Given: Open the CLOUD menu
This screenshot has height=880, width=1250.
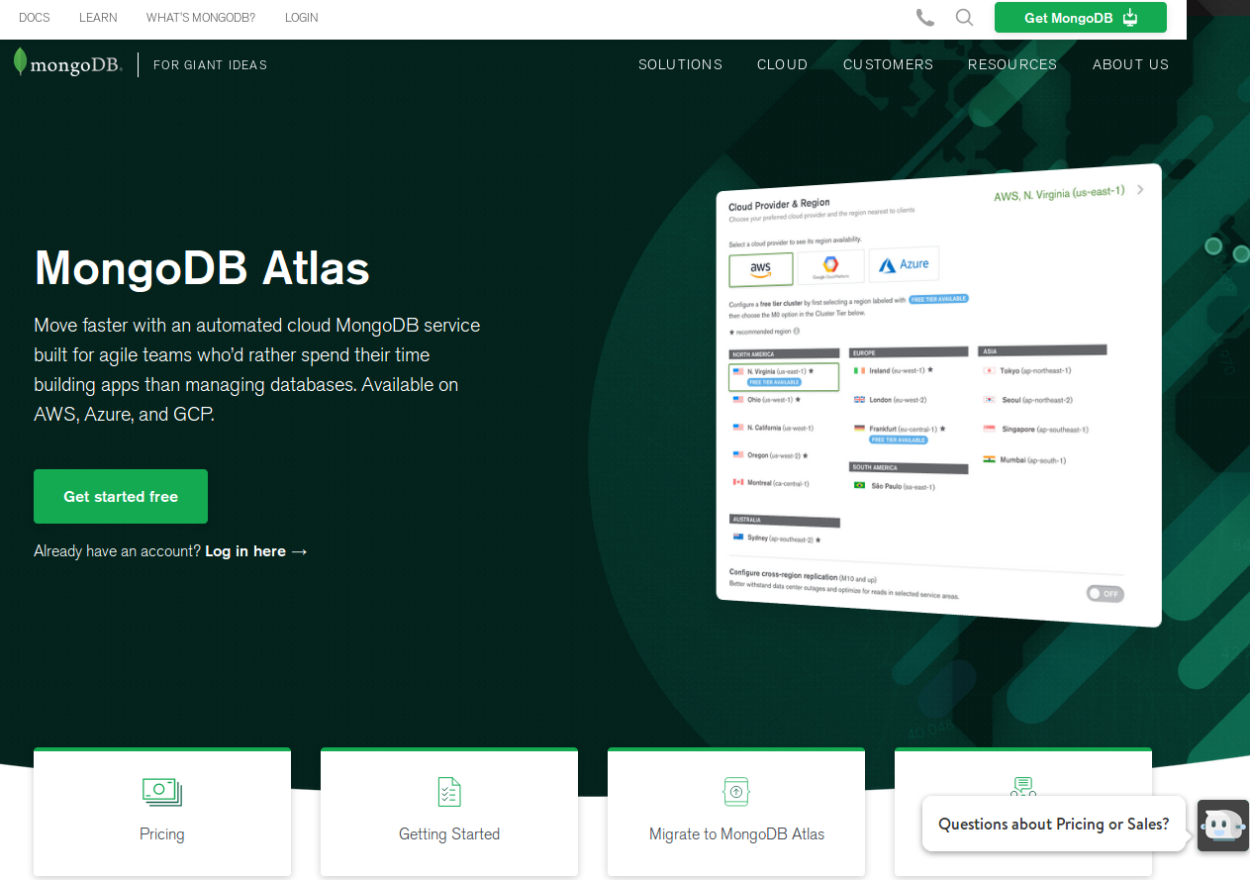Looking at the screenshot, I should 783,64.
